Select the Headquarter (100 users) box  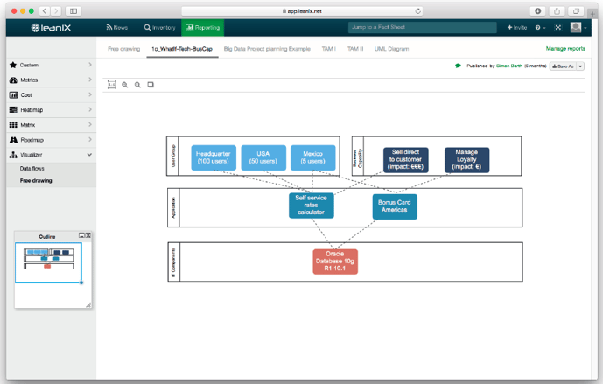(214, 157)
